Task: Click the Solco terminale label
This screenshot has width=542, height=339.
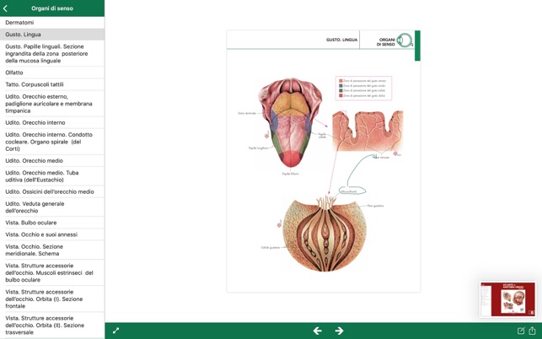Action: pyautogui.click(x=247, y=113)
